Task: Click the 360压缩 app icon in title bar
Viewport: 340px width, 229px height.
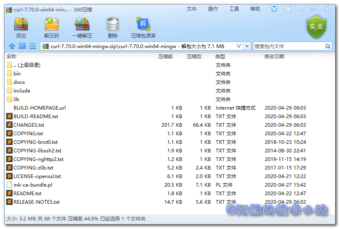Action: (x=9, y=9)
